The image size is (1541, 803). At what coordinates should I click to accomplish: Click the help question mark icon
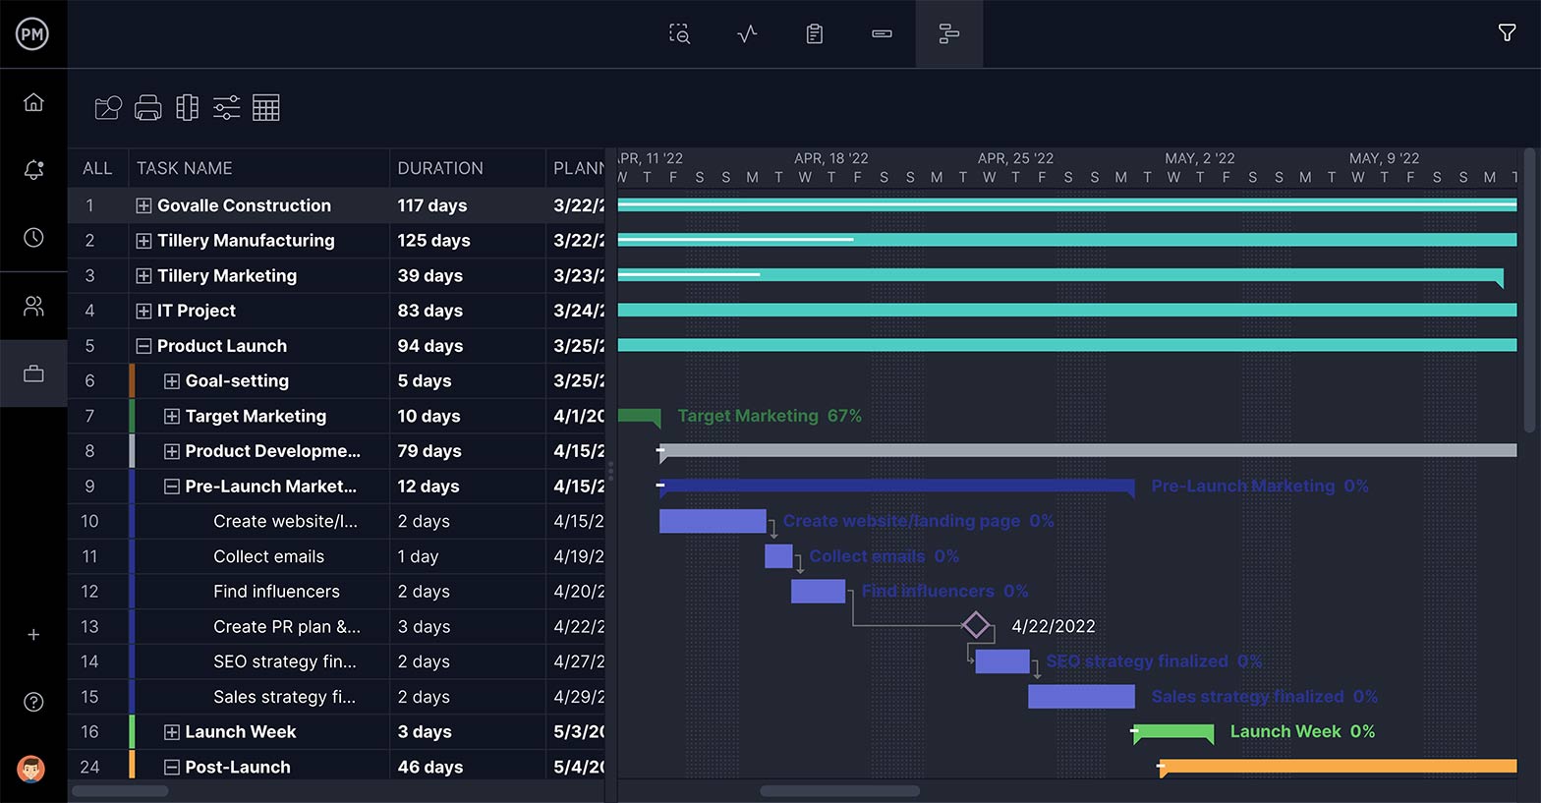tap(33, 702)
